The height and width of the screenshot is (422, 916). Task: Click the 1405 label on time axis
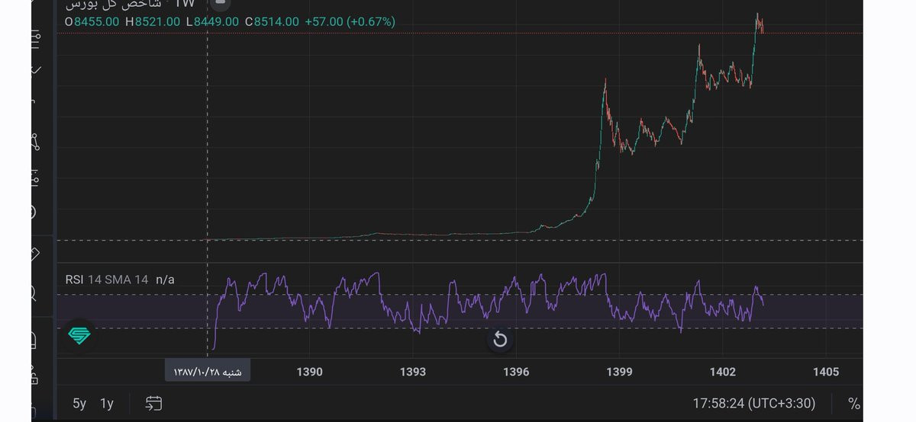point(825,372)
